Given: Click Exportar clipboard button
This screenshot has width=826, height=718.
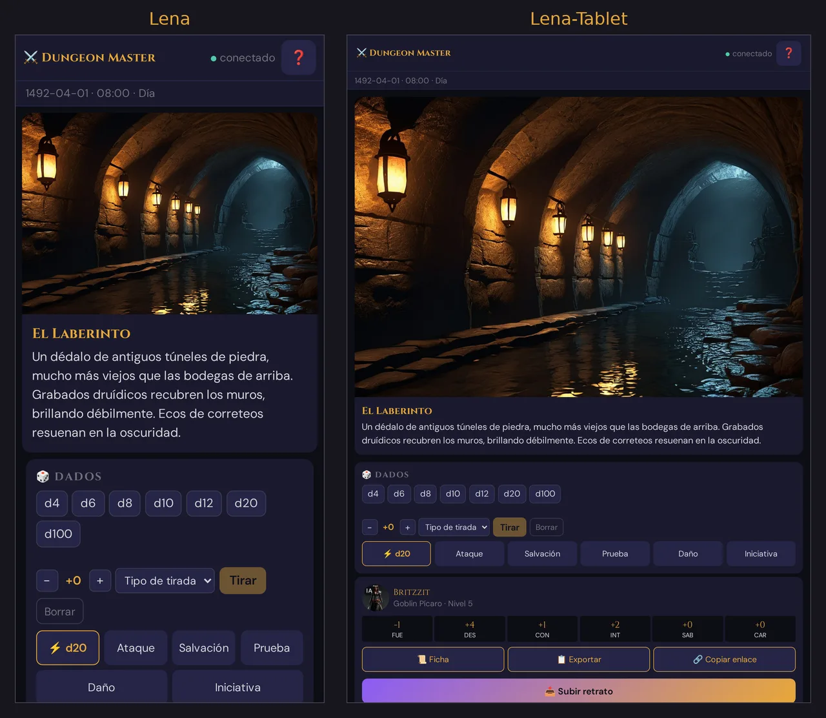Looking at the screenshot, I should (x=579, y=659).
